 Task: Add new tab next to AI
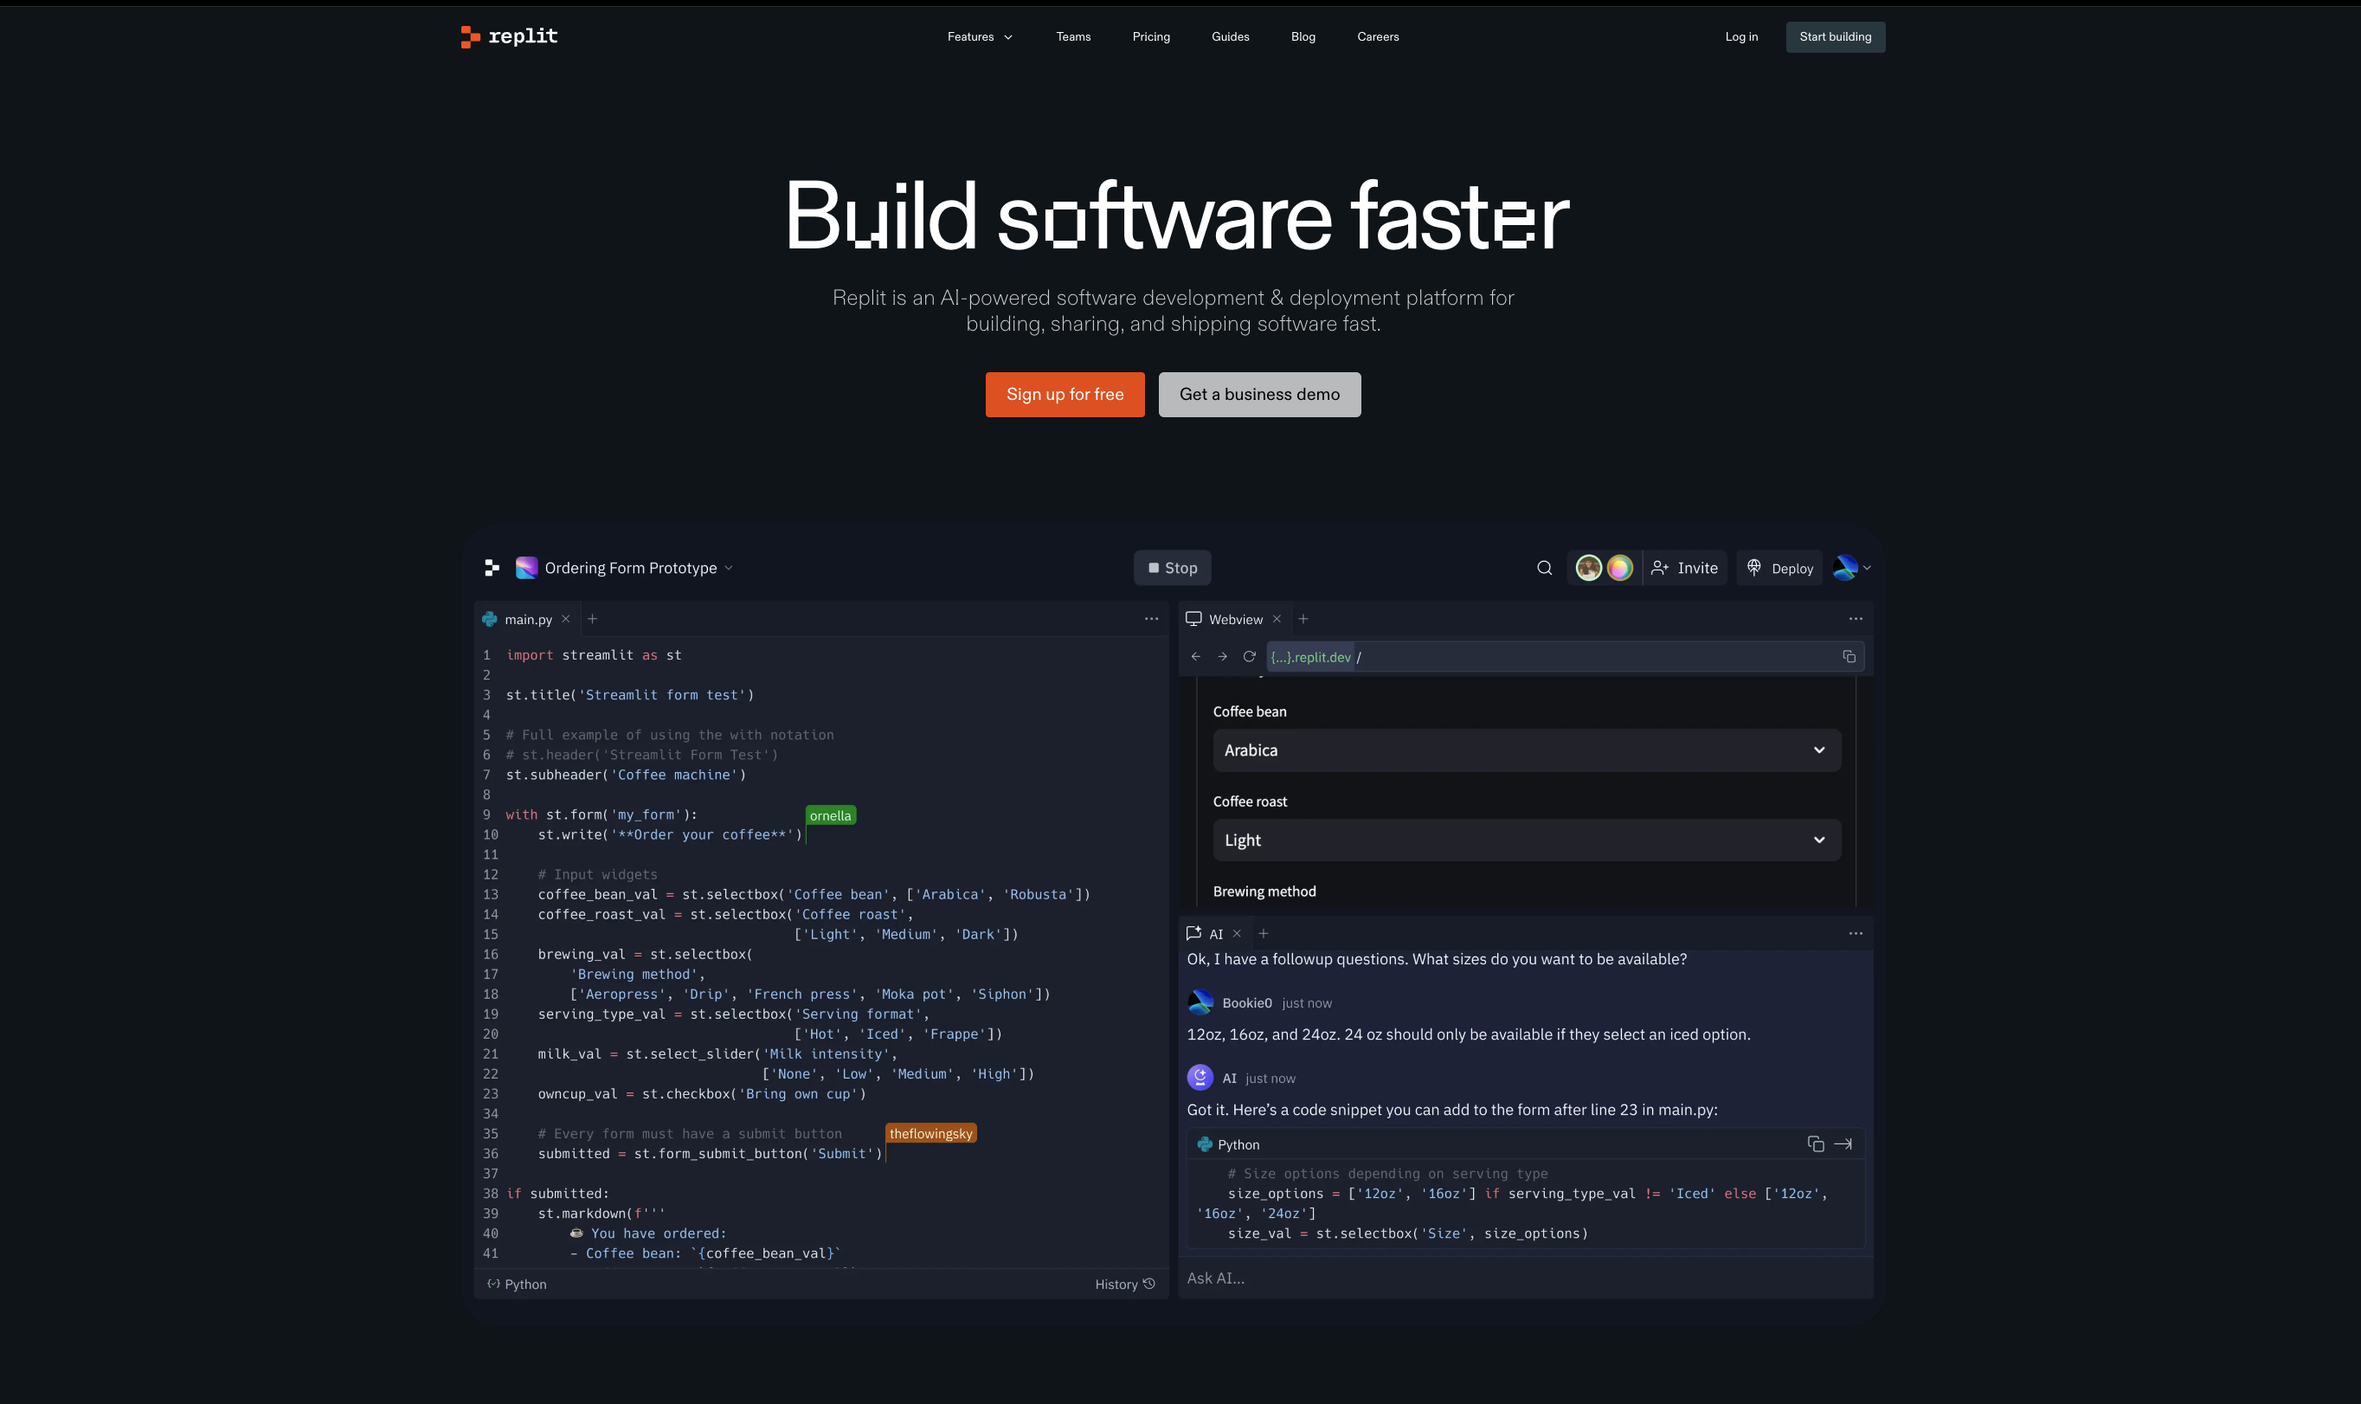pos(1262,934)
